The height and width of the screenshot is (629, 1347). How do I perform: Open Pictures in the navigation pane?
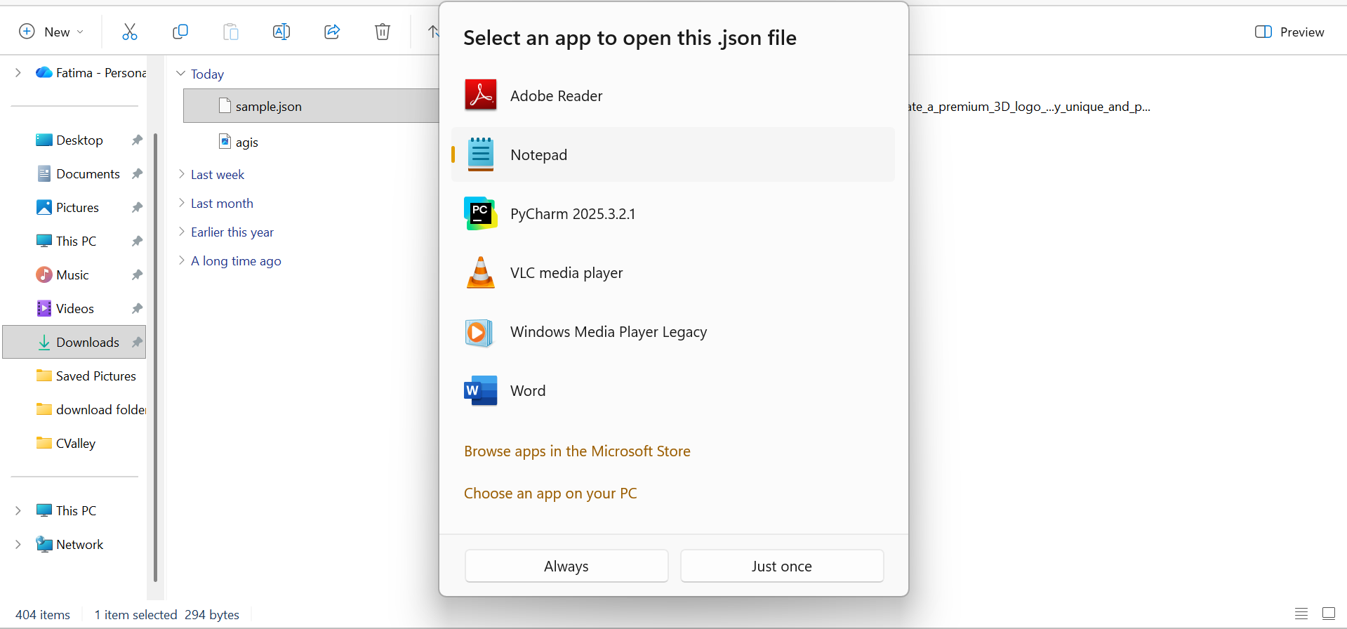pyautogui.click(x=67, y=207)
